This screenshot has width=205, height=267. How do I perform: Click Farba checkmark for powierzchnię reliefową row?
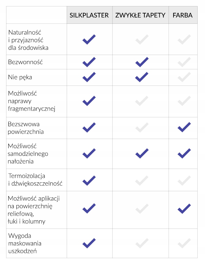pos(184,209)
